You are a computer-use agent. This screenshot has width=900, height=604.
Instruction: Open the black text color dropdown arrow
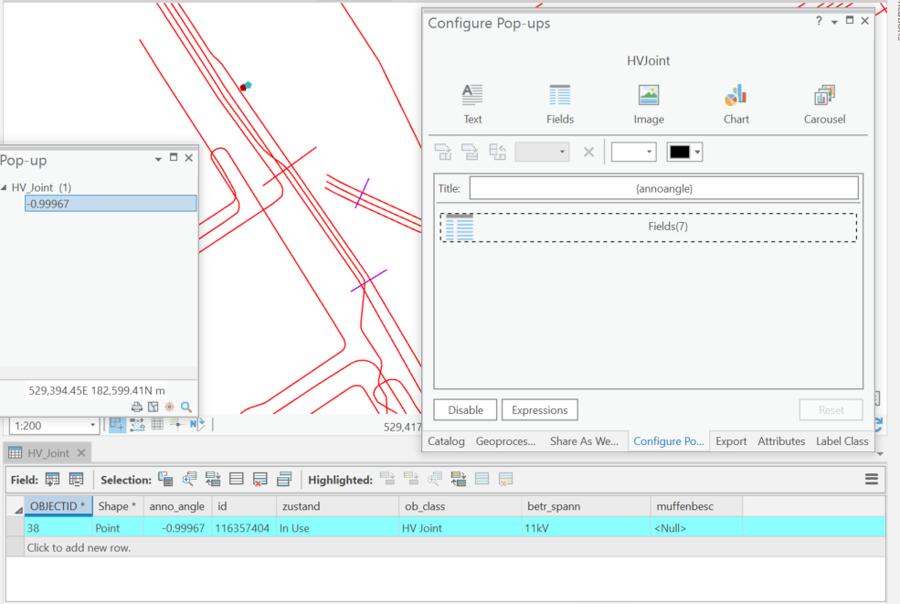(x=697, y=153)
